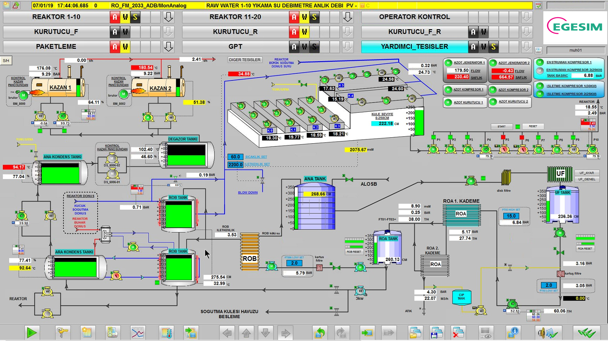Click the RESET button above pumps
This screenshot has height=341, width=608.
coord(533,126)
